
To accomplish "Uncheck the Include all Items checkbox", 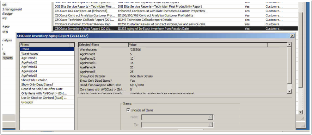I will pyautogui.click(x=128, y=110).
